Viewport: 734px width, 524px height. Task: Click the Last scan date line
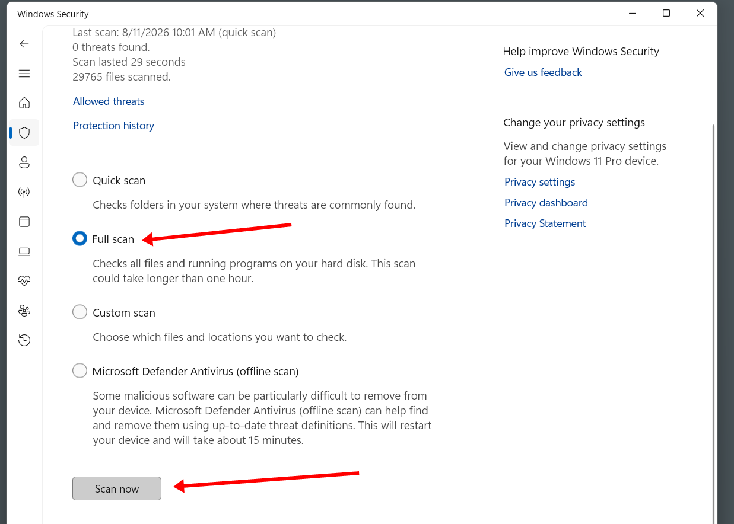174,33
